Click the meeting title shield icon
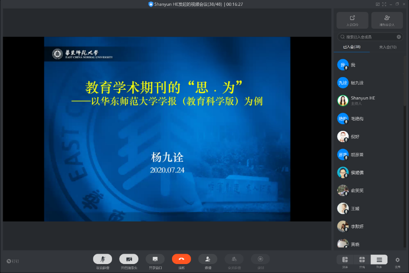Image resolution: width=409 pixels, height=273 pixels. click(151, 4)
